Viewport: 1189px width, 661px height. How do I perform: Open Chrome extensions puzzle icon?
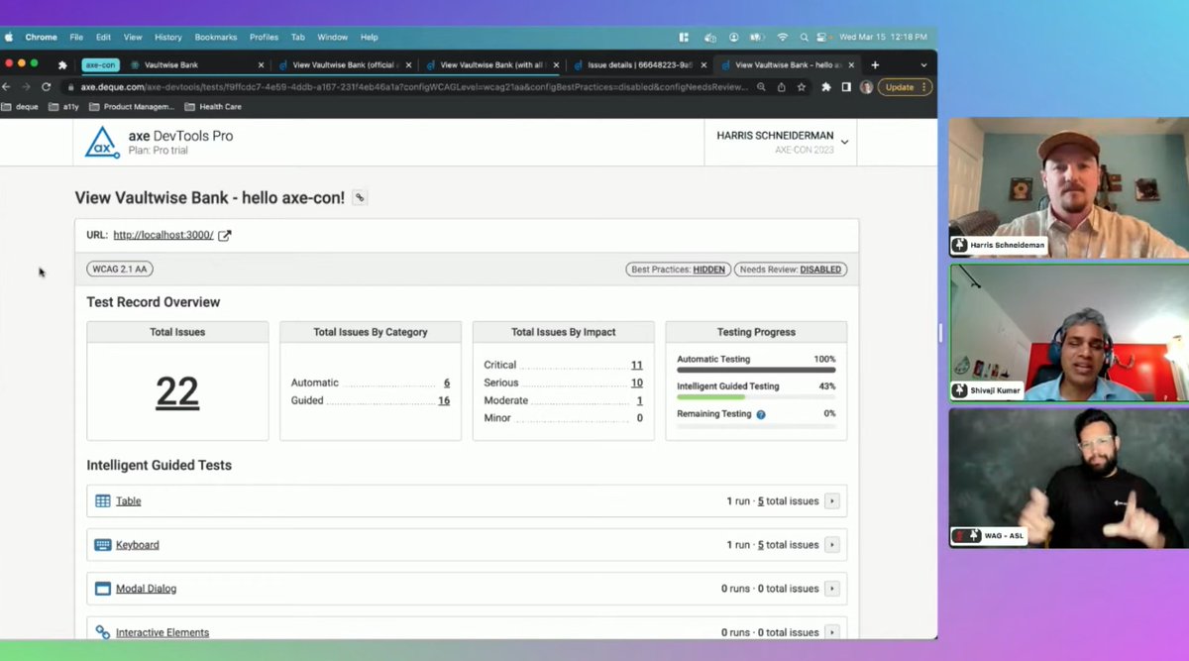pyautogui.click(x=826, y=87)
